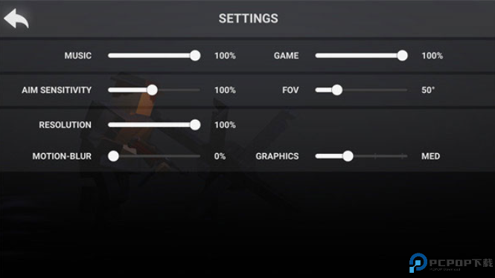
Task: Click the GRAPHICS label
Action: pyautogui.click(x=277, y=156)
